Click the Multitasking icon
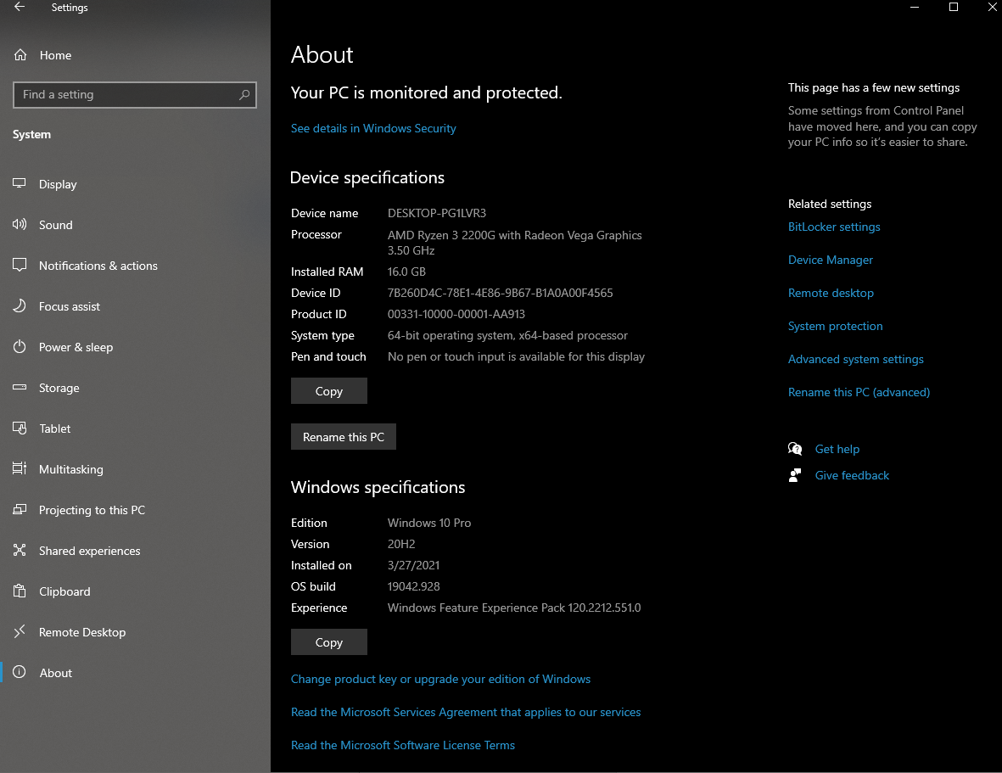The width and height of the screenshot is (1002, 773). 20,469
